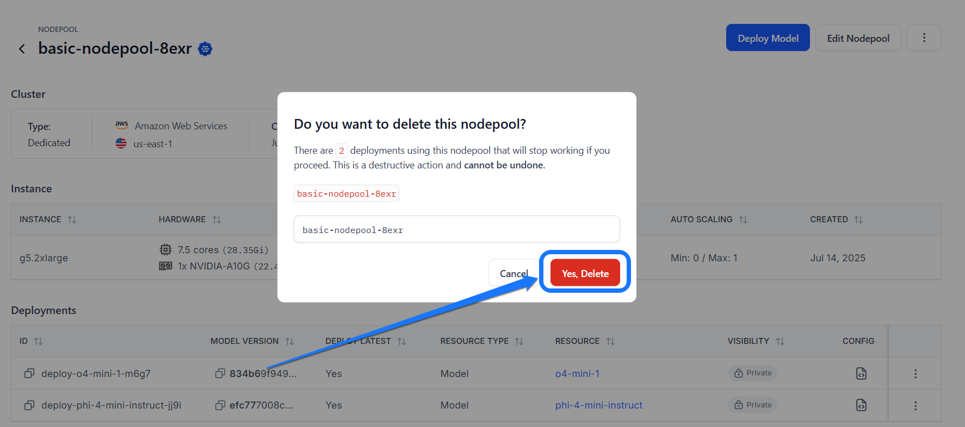Focus the nodepool name confirmation text field
965x427 pixels.
click(456, 229)
